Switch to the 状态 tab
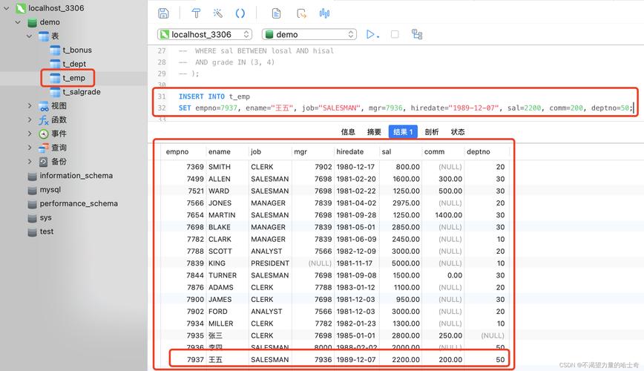 click(x=458, y=131)
